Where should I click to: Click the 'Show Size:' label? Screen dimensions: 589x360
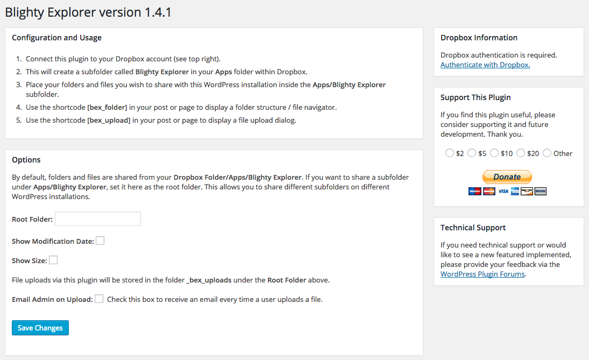point(30,260)
